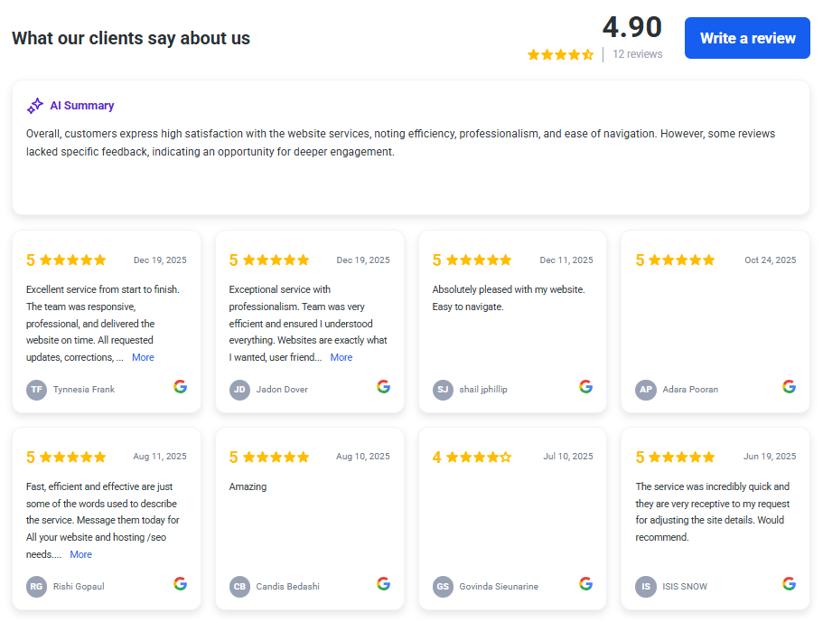Image resolution: width=823 pixels, height=623 pixels.
Task: Click Google icon on Tynnesia Frank's review
Action: coord(180,387)
